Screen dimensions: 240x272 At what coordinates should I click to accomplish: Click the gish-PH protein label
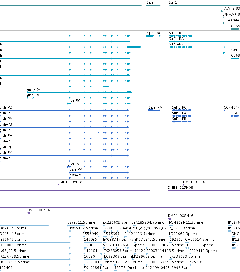6,136
